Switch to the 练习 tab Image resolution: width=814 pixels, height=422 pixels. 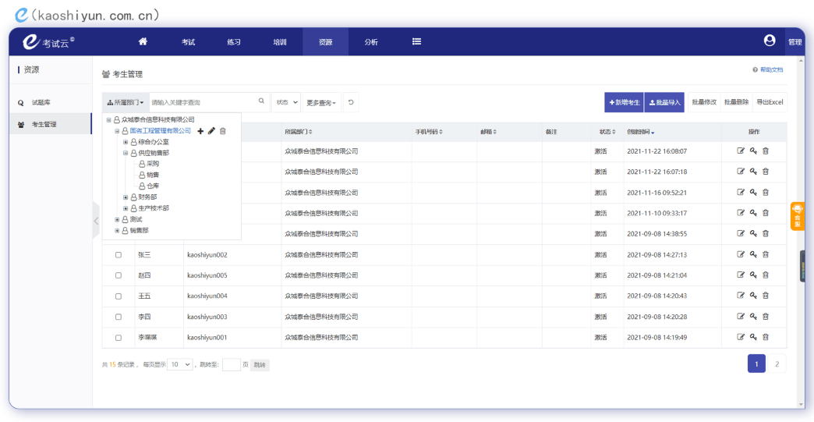234,42
